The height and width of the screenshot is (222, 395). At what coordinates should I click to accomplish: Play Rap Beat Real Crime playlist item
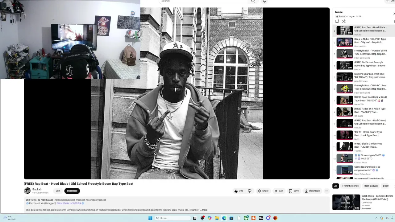[364, 124]
